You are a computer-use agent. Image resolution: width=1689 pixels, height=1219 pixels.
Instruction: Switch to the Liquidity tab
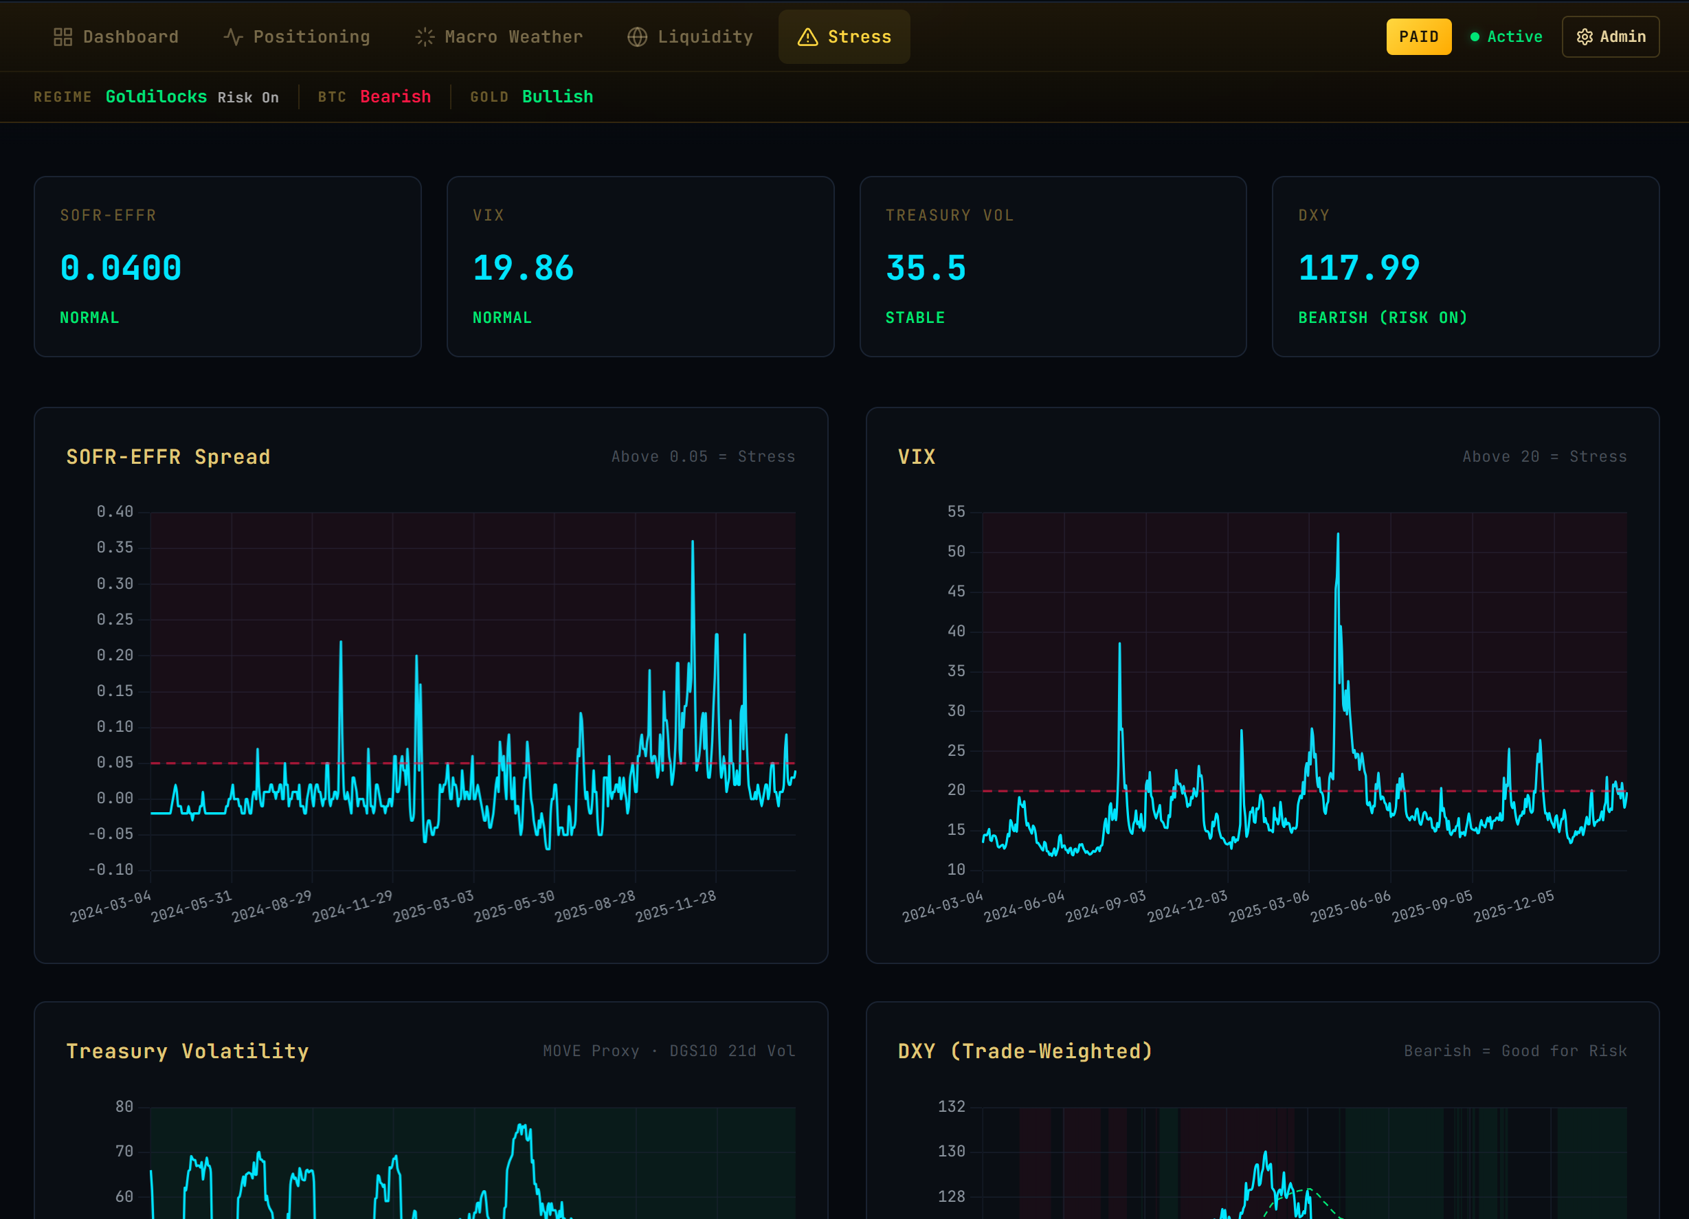pos(691,37)
